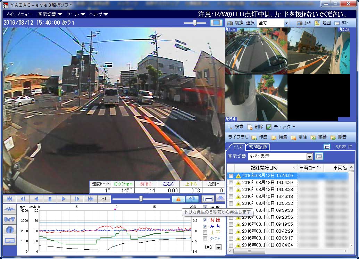Open the DrV panel icon

coord(9,219)
